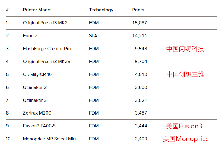
Task: Click the red 中国创想三维 annotation
Action: click(185, 74)
